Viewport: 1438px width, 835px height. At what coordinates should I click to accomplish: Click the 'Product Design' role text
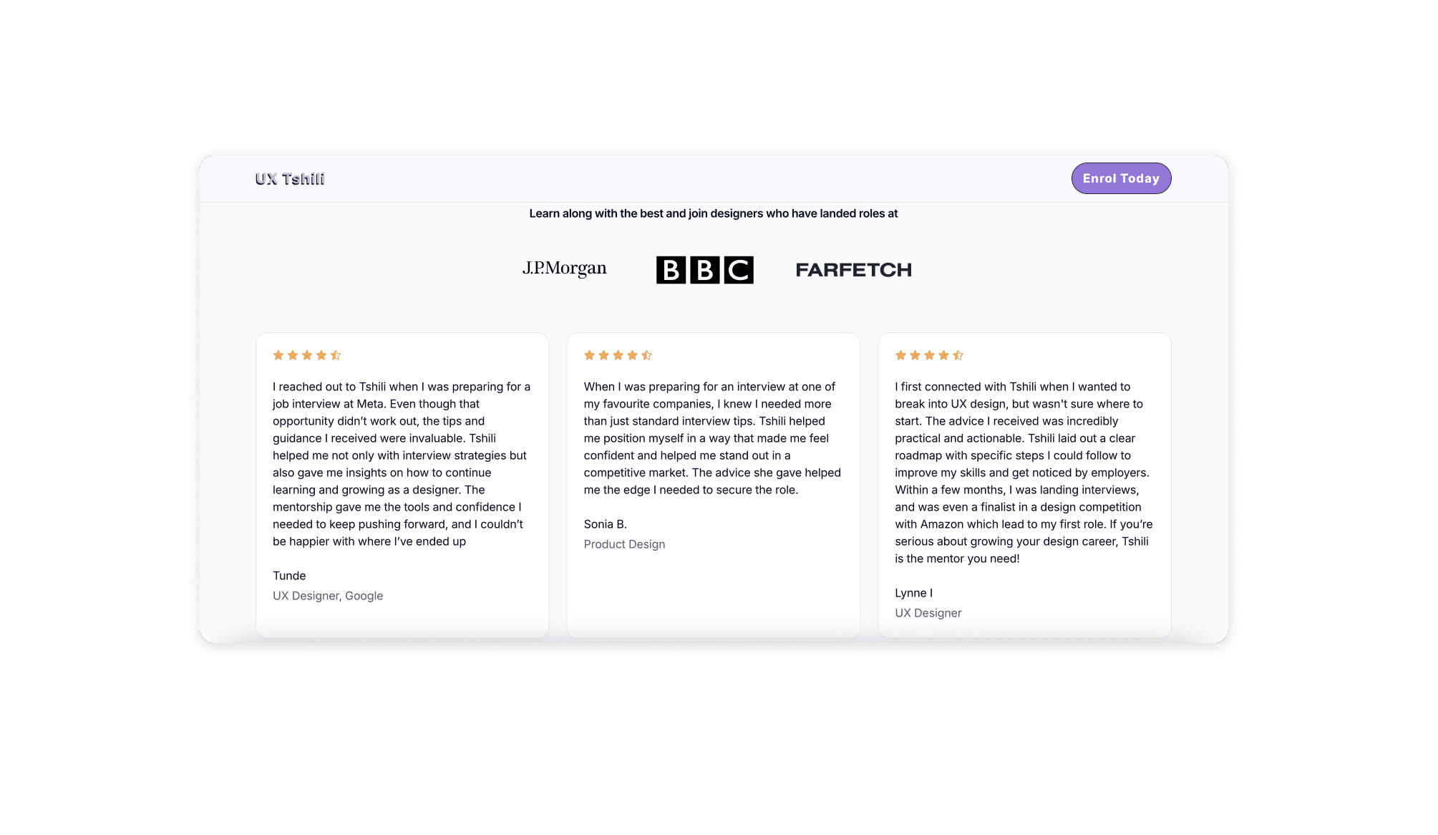(x=625, y=544)
